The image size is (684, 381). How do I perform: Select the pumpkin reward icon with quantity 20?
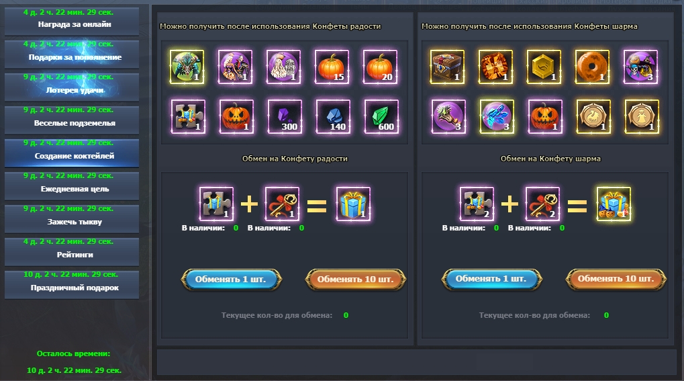point(380,67)
